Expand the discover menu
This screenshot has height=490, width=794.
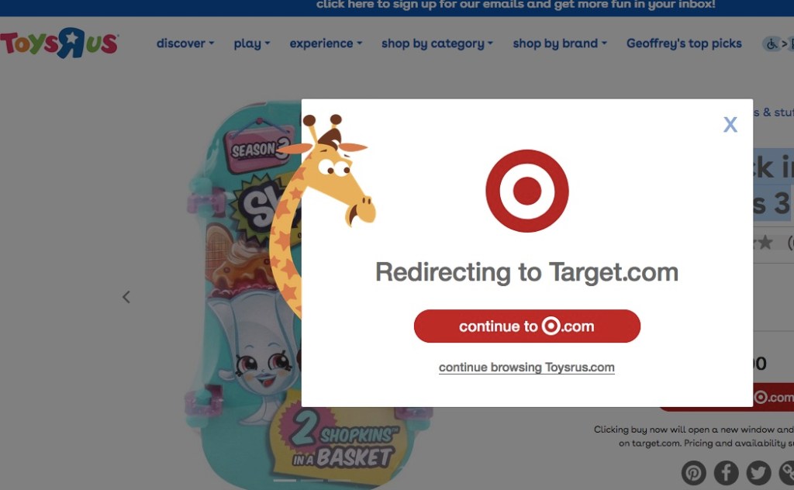(185, 43)
